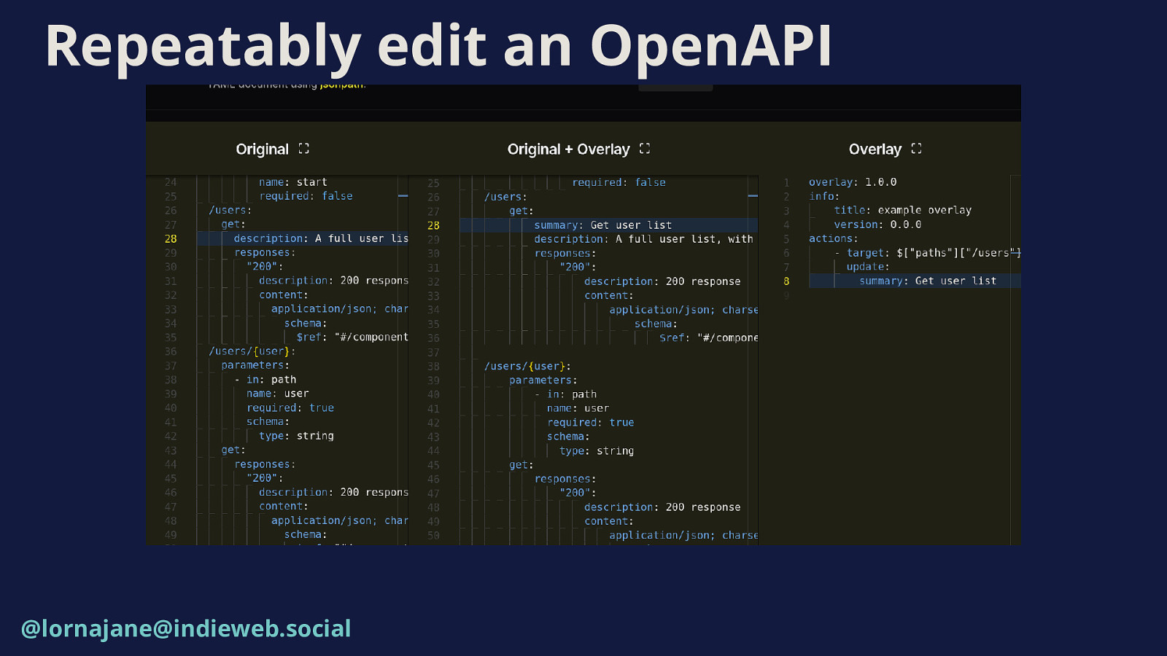Screen dimensions: 1167x656
Task: Click 'summary: Get user list' in merged editor
Action: [603, 225]
